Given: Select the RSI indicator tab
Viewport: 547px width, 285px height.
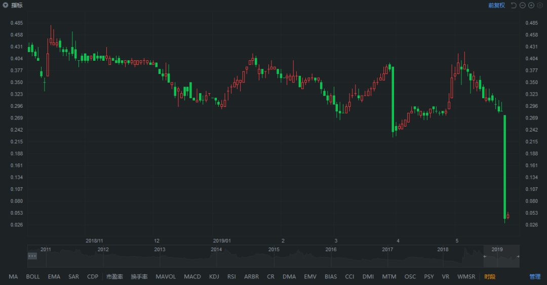Looking at the screenshot, I should [231, 276].
